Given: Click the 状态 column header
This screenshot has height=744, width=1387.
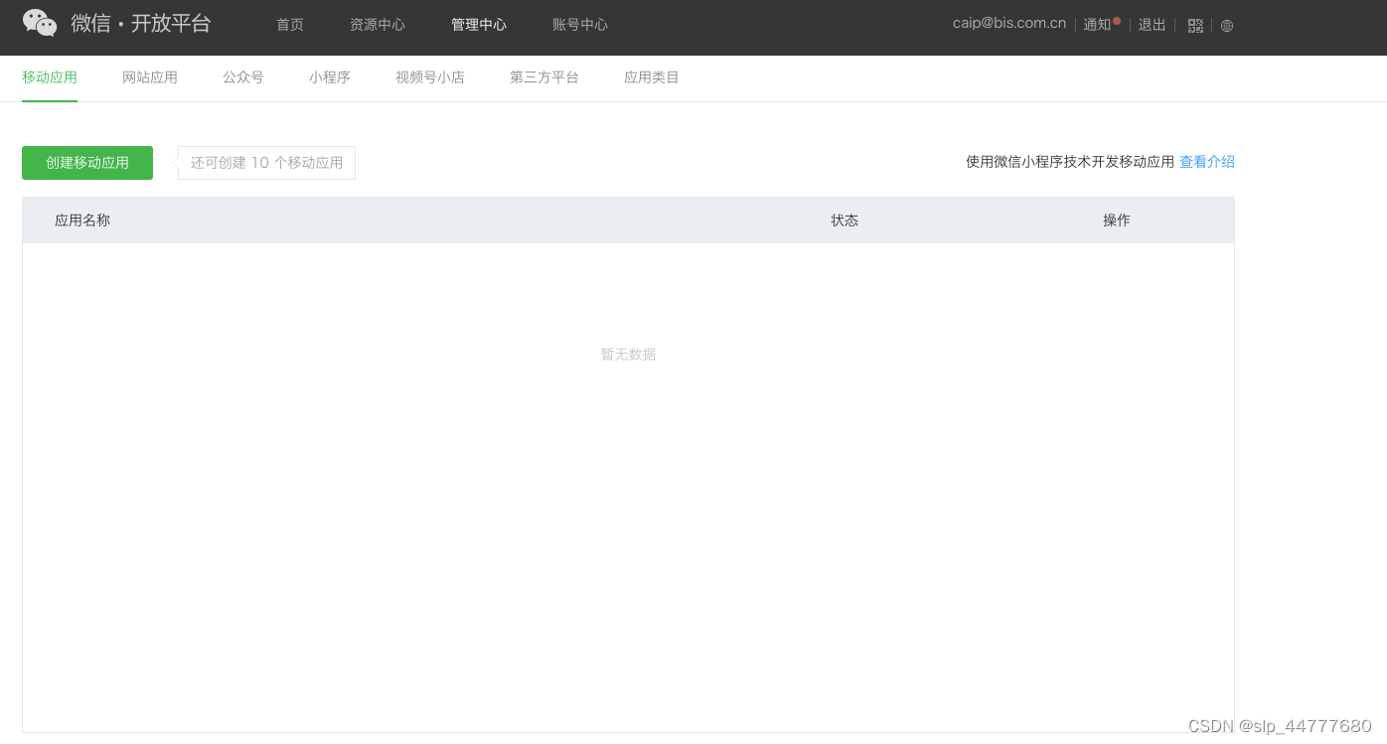Looking at the screenshot, I should pos(845,221).
